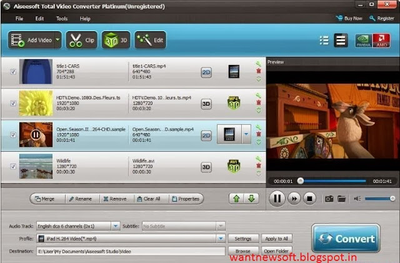Click the Buy Now link
The image size is (400, 263).
pos(349,18)
